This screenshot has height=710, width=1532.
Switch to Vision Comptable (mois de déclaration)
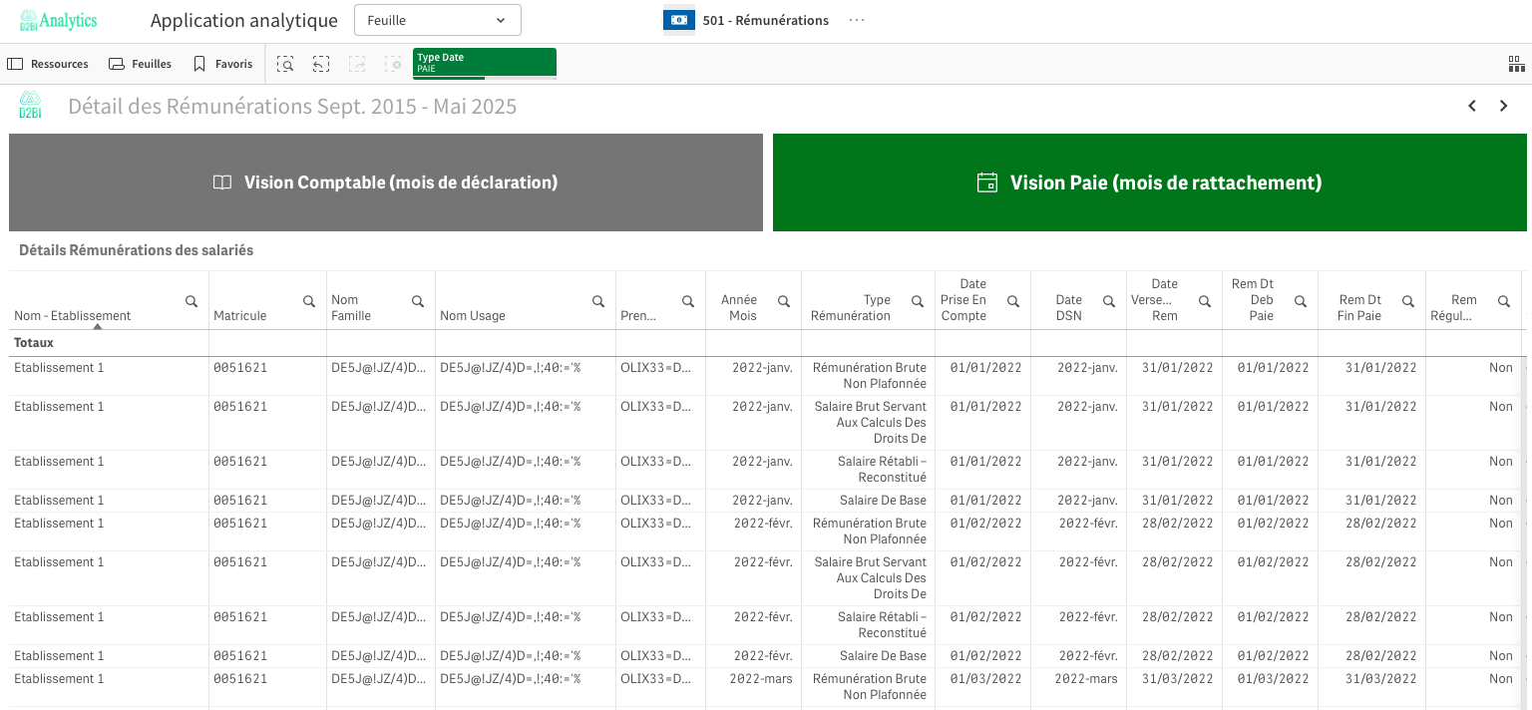pos(386,182)
